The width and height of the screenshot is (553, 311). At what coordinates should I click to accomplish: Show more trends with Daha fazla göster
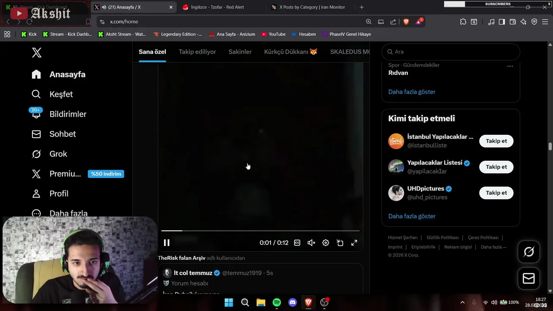[412, 92]
